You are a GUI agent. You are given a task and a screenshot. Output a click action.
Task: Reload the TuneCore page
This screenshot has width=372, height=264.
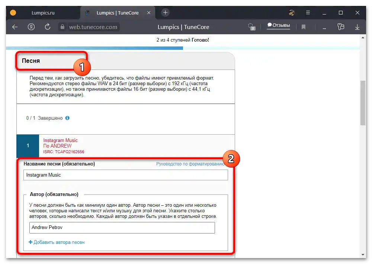[x=48, y=27]
